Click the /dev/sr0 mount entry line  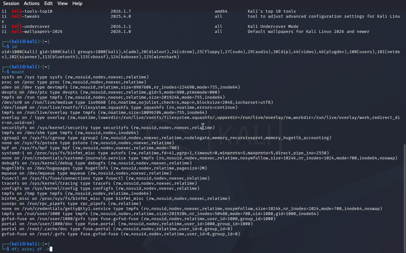coord(137,102)
